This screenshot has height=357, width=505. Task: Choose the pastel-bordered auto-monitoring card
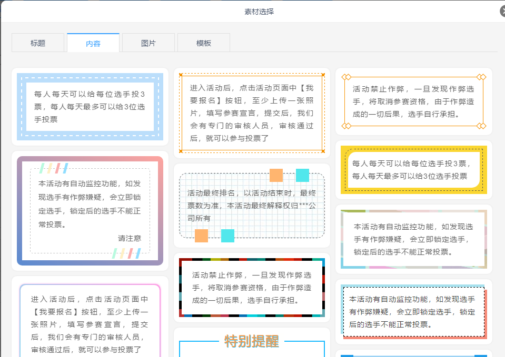click(x=414, y=239)
